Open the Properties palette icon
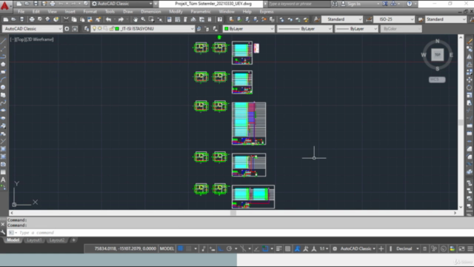The image size is (474, 267). coord(170,19)
